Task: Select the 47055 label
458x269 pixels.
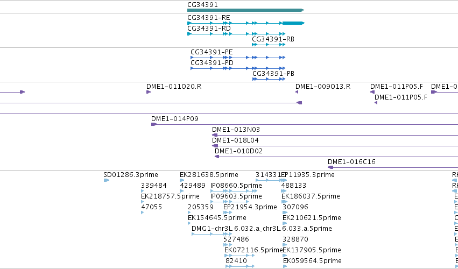Action: point(151,207)
